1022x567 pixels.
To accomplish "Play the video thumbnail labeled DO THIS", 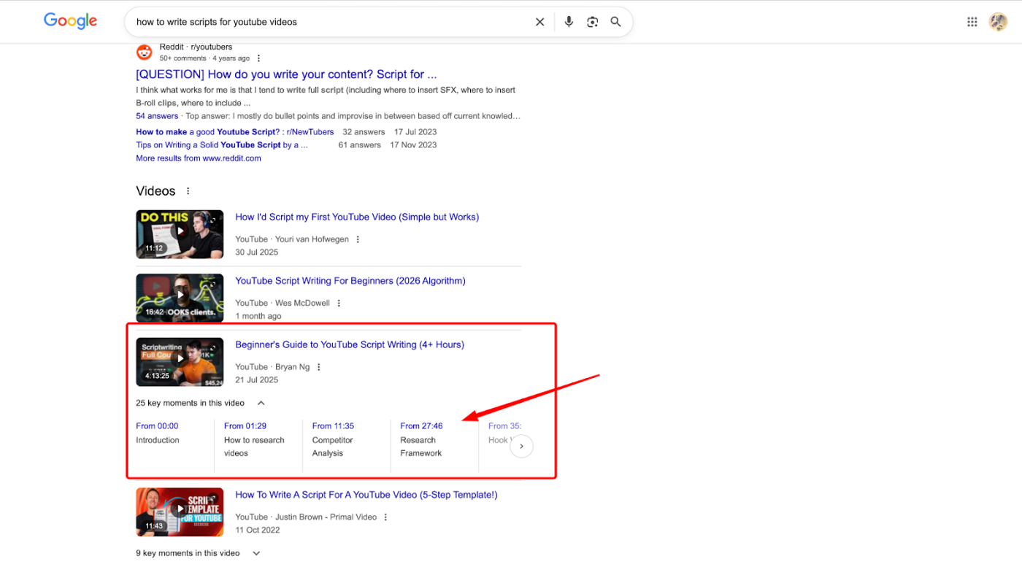I will coord(180,234).
